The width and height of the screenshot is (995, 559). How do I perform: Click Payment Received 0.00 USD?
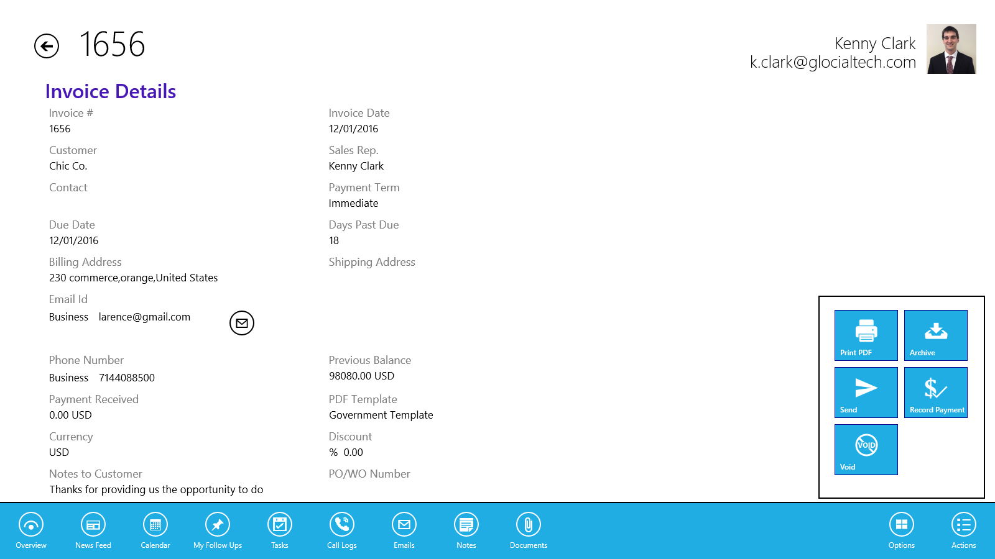click(70, 415)
